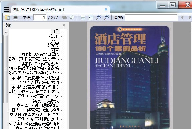Close the 书签 bookmarks panel
Screen dimensions: 192x129
(x=64, y=25)
